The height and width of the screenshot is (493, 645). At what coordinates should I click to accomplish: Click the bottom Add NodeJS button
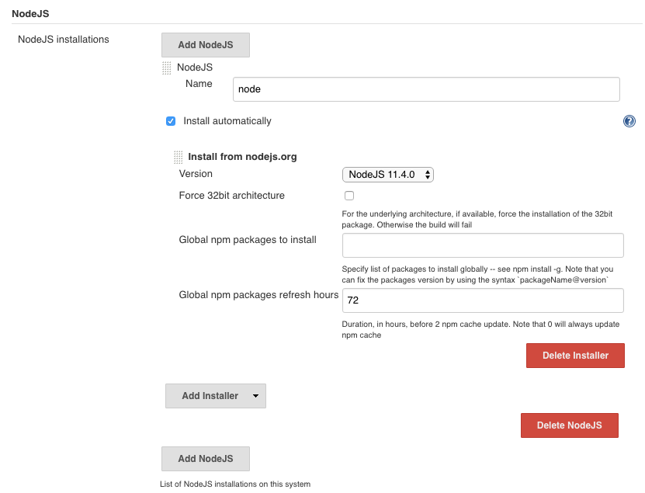[x=205, y=459]
